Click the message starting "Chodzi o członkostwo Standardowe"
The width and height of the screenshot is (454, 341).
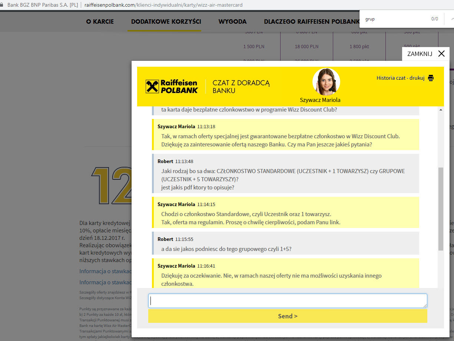pyautogui.click(x=251, y=218)
